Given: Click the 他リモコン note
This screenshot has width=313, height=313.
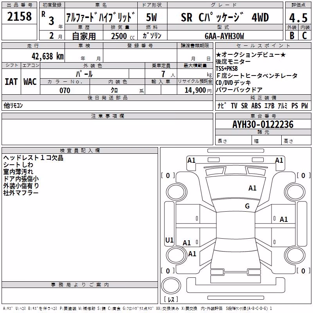Looking at the screenshot, I should [x=13, y=105].
